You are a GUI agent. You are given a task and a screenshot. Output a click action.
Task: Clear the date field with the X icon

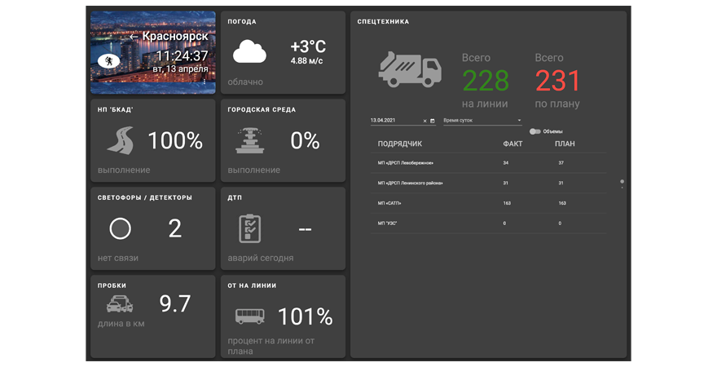point(424,121)
